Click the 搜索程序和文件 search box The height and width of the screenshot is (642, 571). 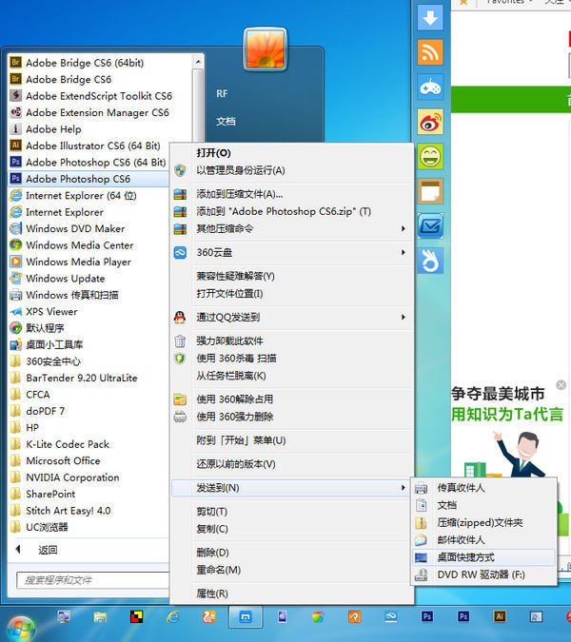tap(93, 580)
